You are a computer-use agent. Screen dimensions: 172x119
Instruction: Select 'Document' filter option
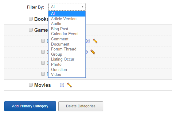pos(67,44)
